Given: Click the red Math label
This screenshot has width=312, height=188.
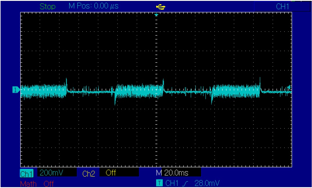Looking at the screenshot, I should point(28,184).
